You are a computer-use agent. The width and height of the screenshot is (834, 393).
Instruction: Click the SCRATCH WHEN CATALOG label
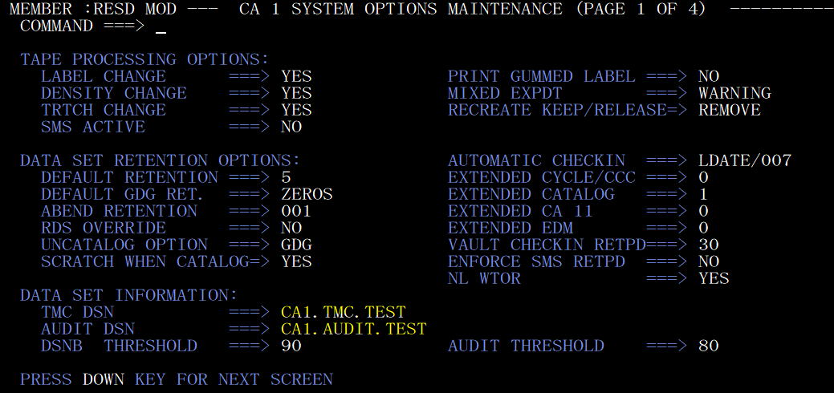(145, 261)
